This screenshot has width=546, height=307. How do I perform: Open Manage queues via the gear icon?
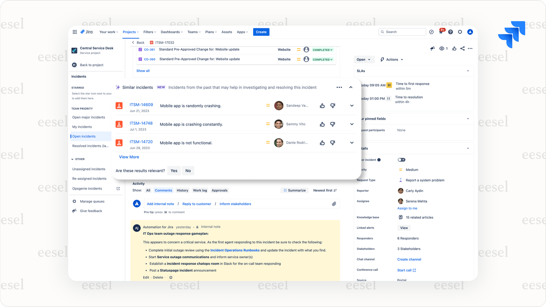(x=74, y=201)
